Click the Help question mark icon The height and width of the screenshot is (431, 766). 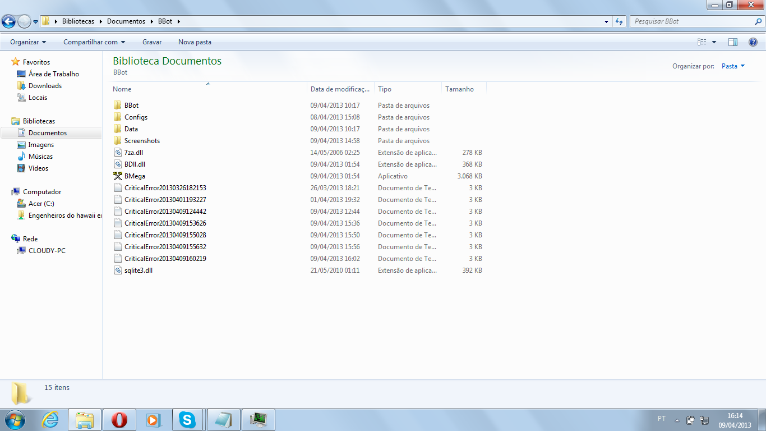tap(753, 42)
